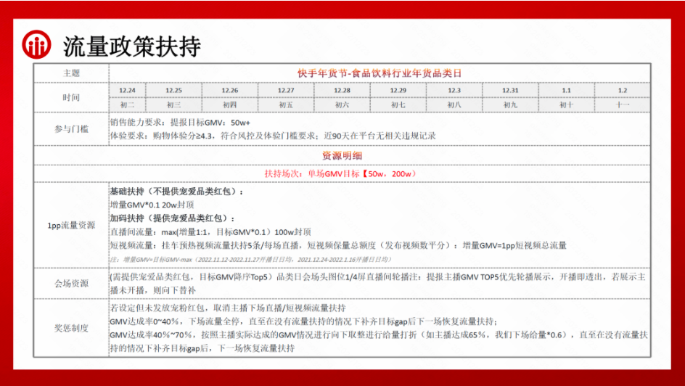The height and width of the screenshot is (386, 685).
Task: Select the date cell 12.29
Action: point(398,91)
